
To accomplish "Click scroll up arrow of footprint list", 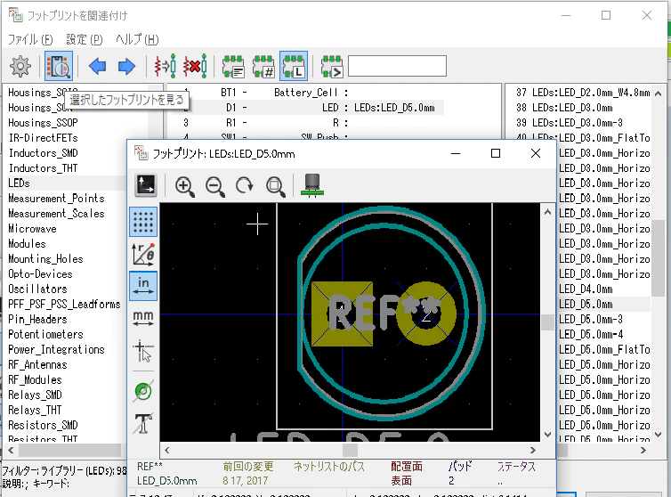I will click(659, 93).
